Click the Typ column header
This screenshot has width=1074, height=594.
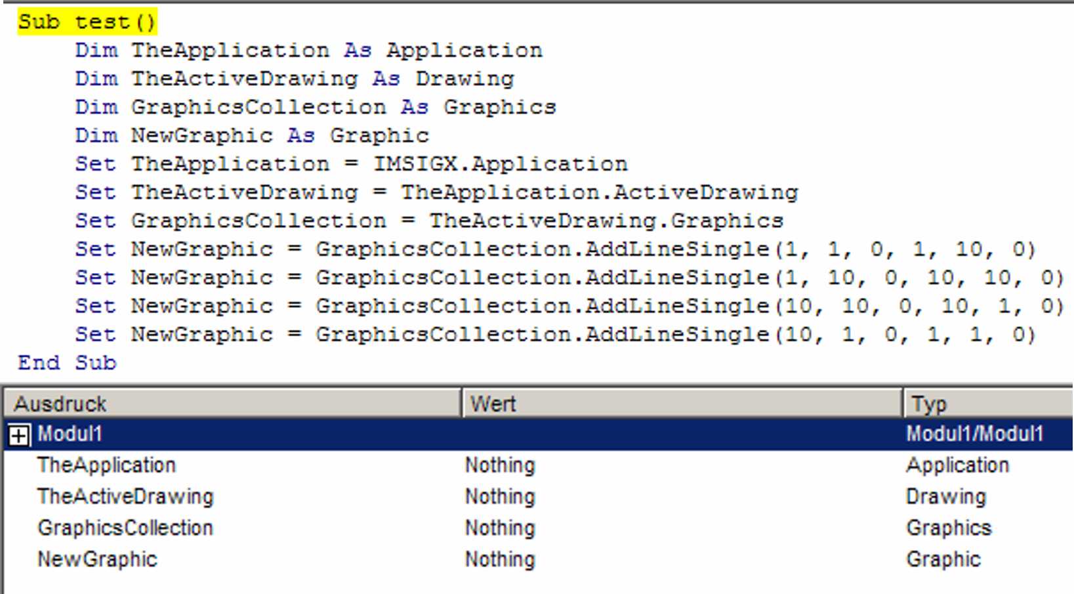point(929,404)
